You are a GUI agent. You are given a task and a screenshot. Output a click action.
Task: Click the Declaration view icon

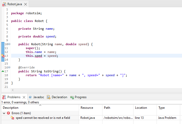(48, 97)
